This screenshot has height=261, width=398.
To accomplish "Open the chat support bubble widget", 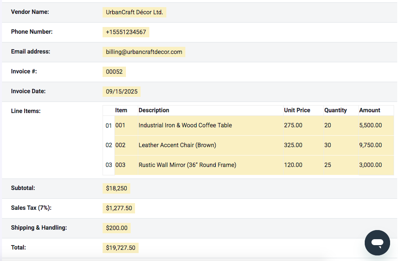I will 377,242.
